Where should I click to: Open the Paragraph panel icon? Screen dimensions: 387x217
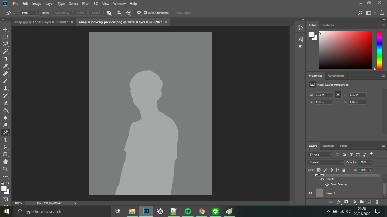pyautogui.click(x=301, y=47)
